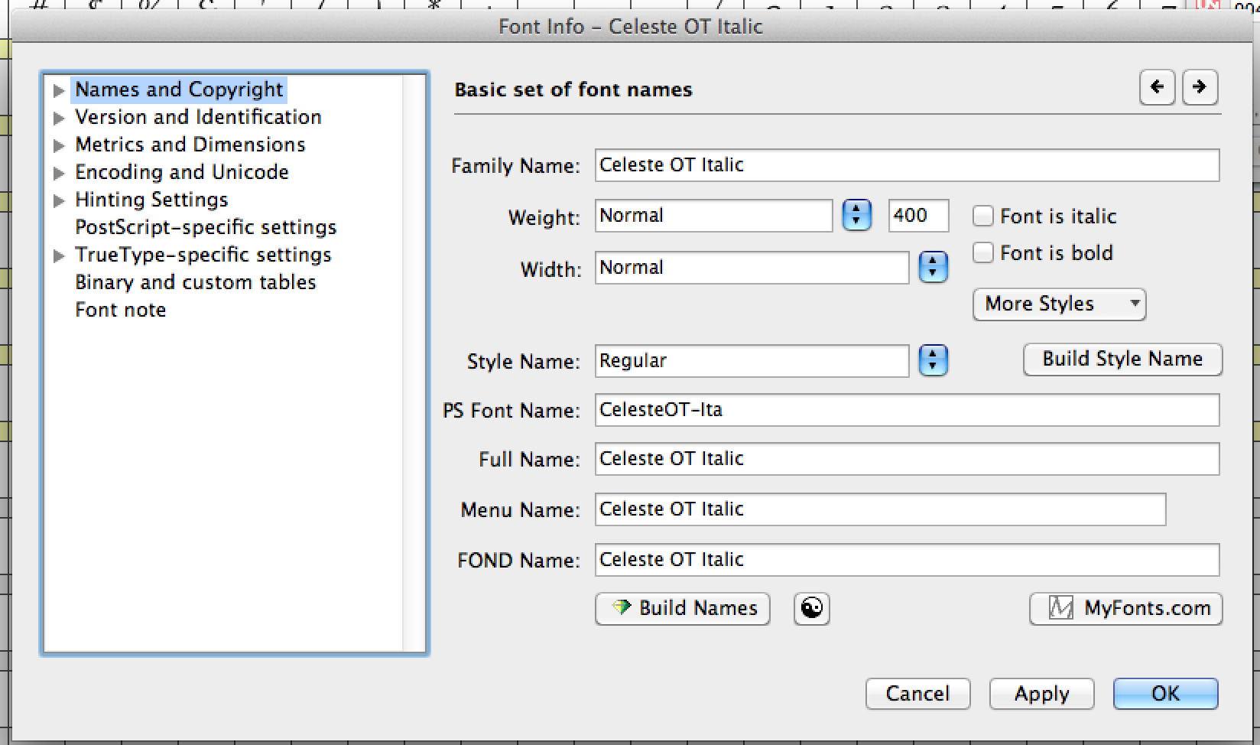Expand the TrueType-specific settings arrow
The width and height of the screenshot is (1260, 745).
click(59, 255)
